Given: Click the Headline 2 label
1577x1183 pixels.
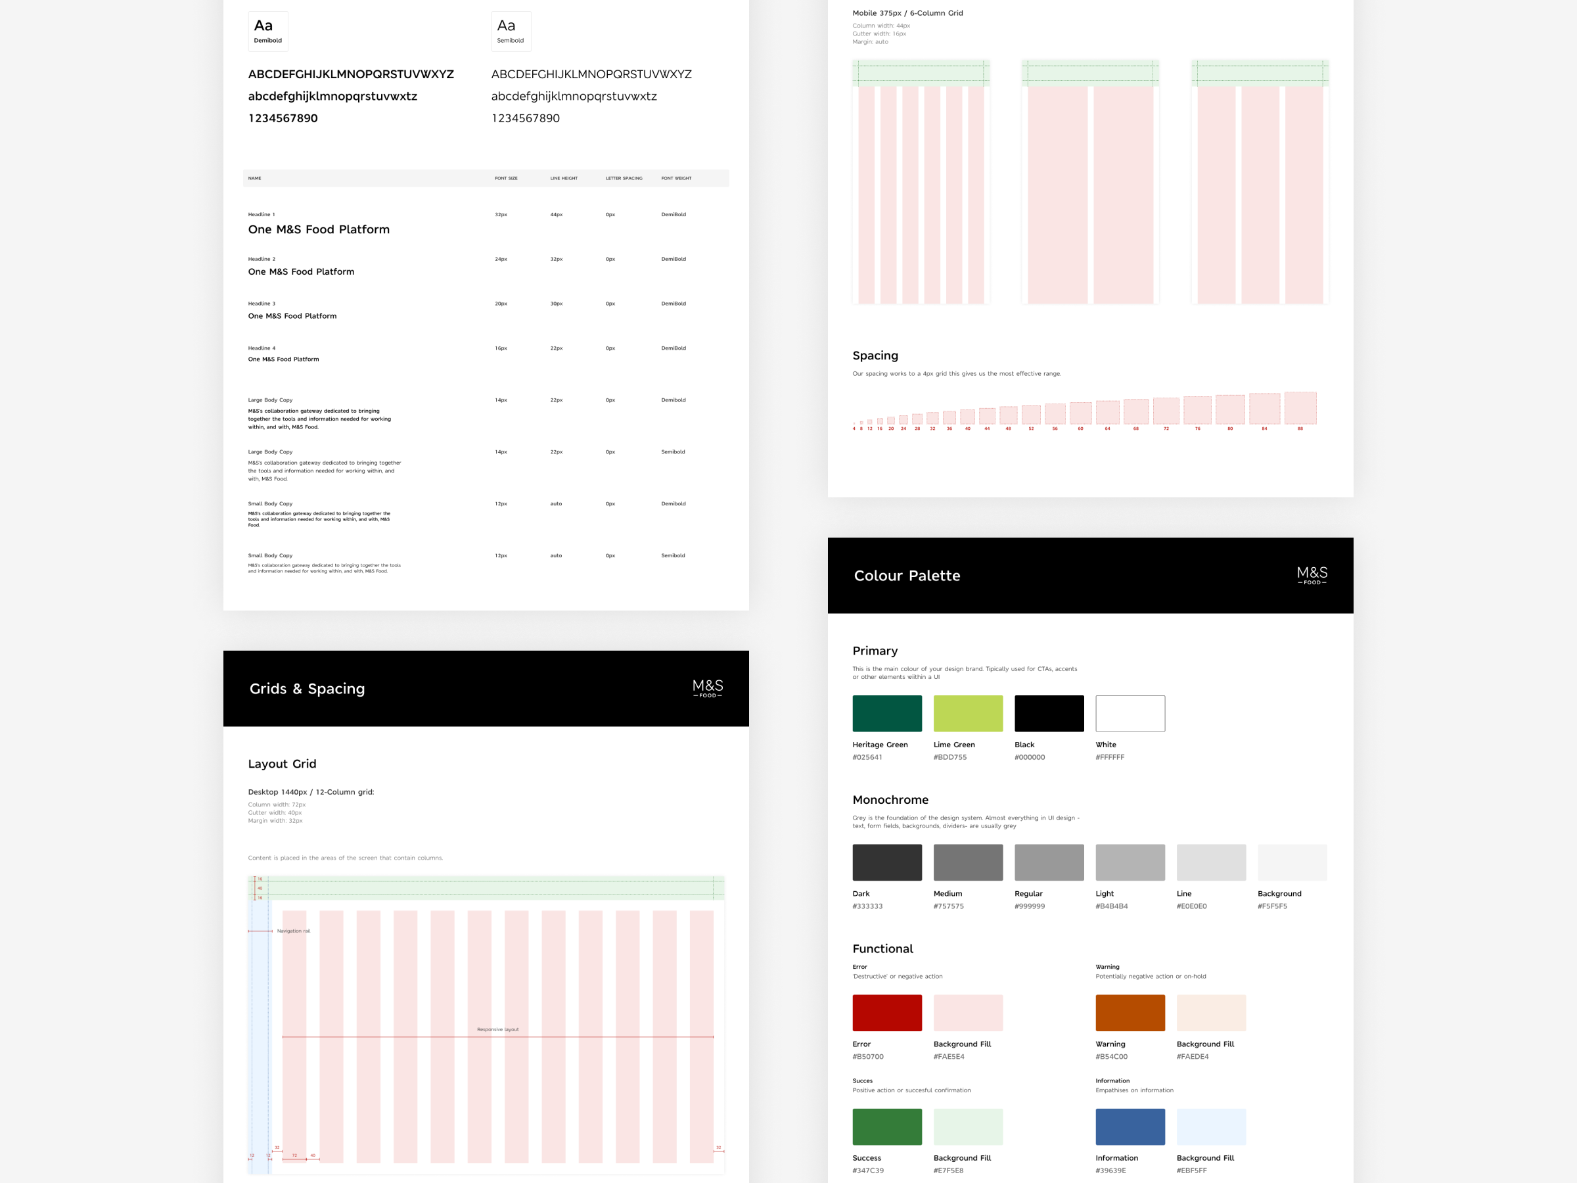Looking at the screenshot, I should (262, 259).
